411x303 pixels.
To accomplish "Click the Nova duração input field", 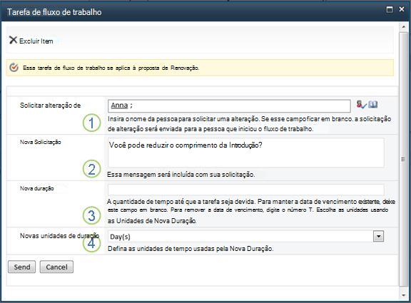I will [246, 190].
